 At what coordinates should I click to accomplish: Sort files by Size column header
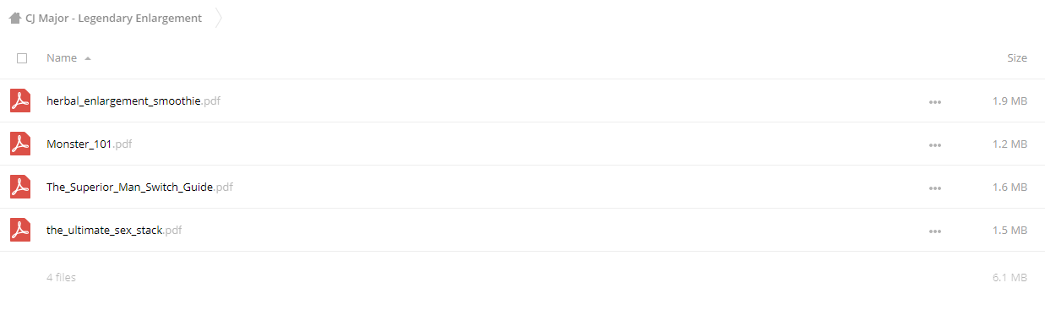point(1017,58)
